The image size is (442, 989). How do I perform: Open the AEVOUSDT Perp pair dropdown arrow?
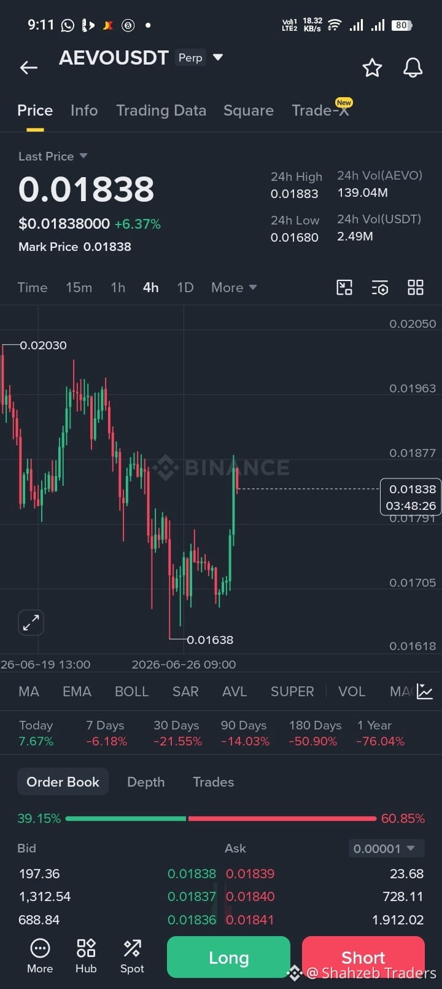coord(217,57)
